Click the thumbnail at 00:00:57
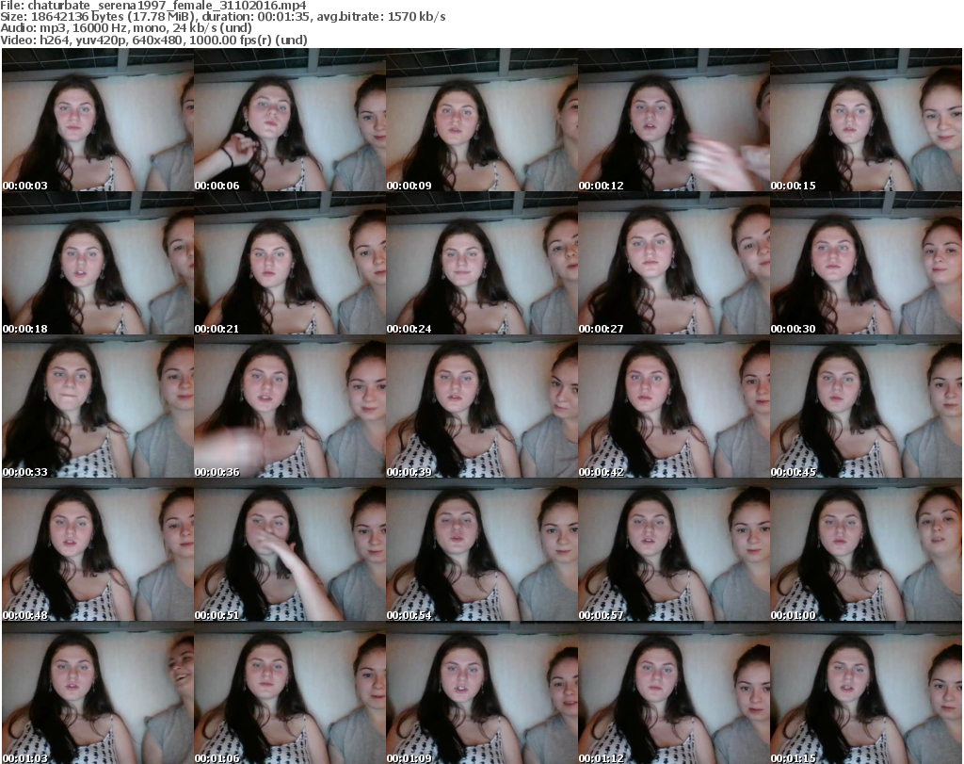This screenshot has height=764, width=964. point(674,550)
